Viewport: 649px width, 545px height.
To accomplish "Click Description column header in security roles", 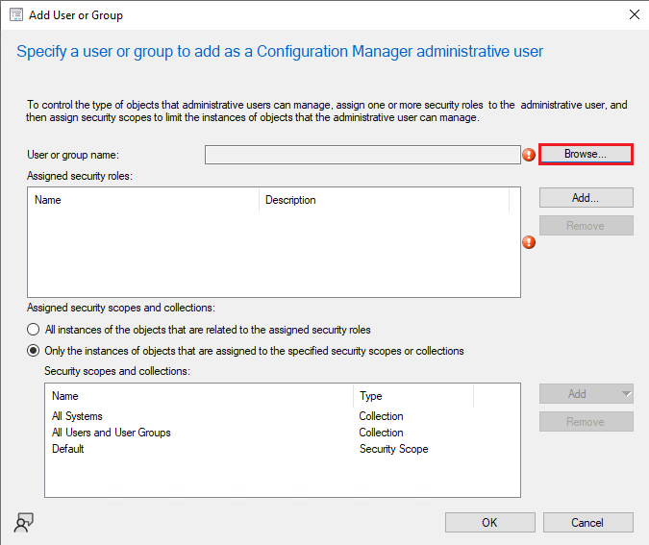I will click(x=384, y=200).
